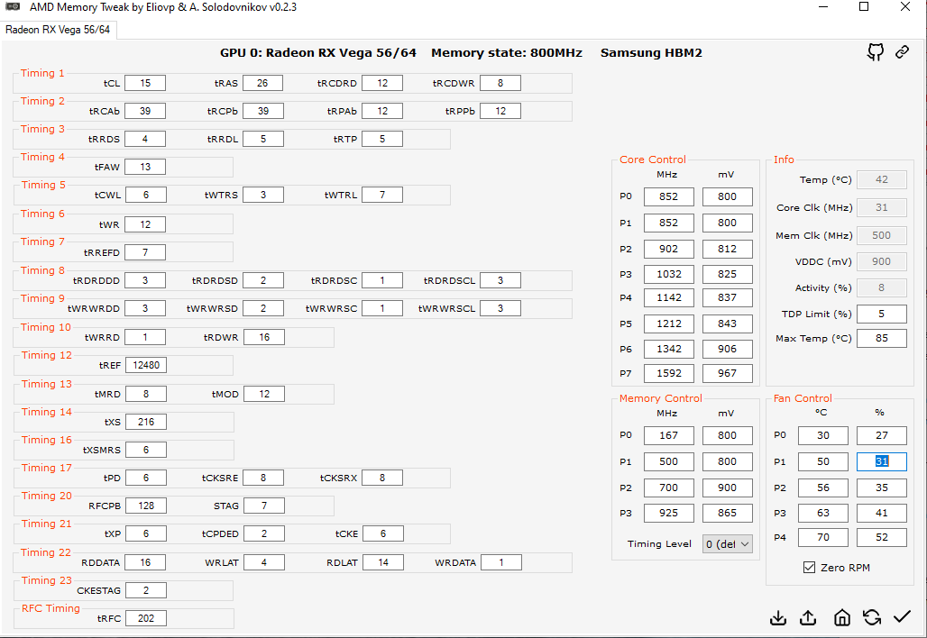
Task: Click Core Control P7 mV field 967
Action: point(727,373)
